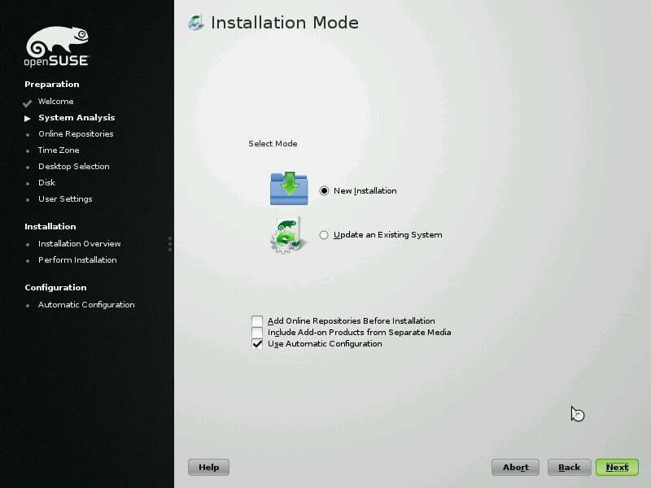Click the Update Existing System gear icon
Screen dimensions: 651x488
coord(289,234)
